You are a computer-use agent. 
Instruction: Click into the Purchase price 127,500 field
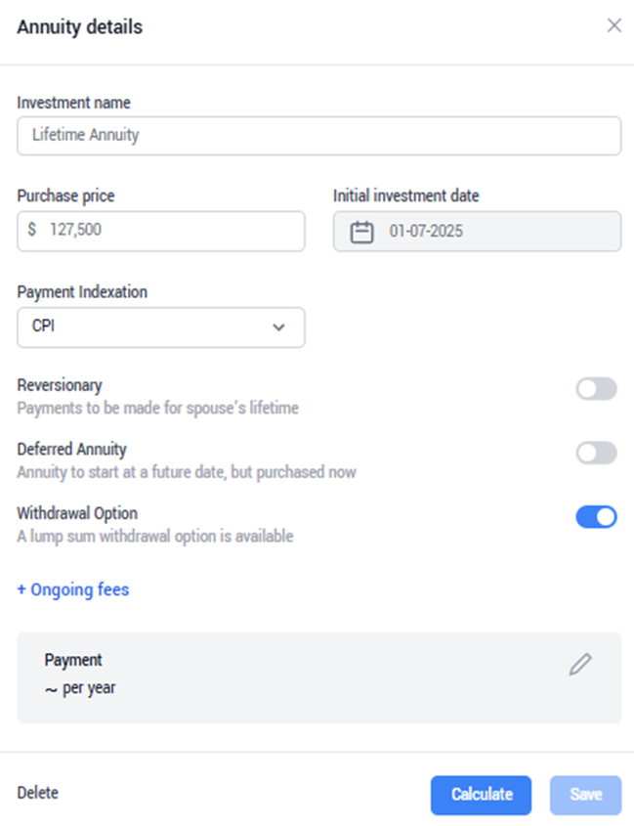click(x=161, y=231)
